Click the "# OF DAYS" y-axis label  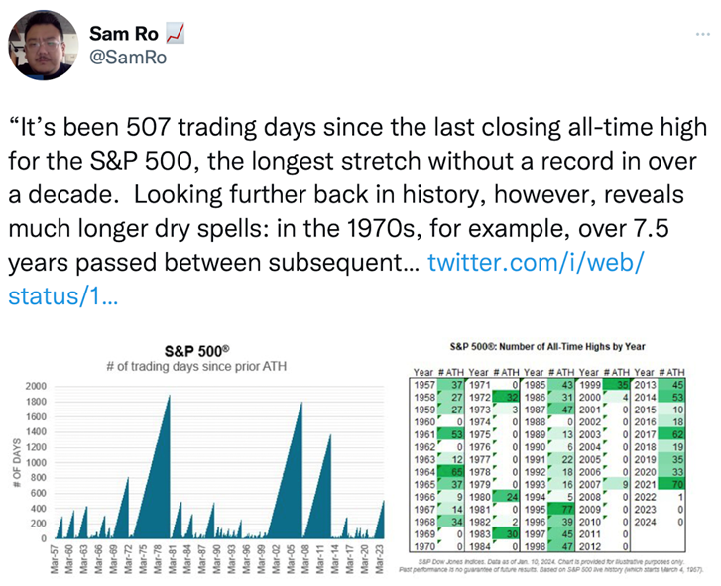[x=16, y=461]
